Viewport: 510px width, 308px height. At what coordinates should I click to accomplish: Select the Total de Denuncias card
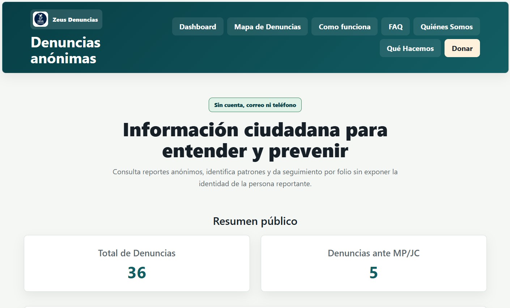pyautogui.click(x=137, y=264)
